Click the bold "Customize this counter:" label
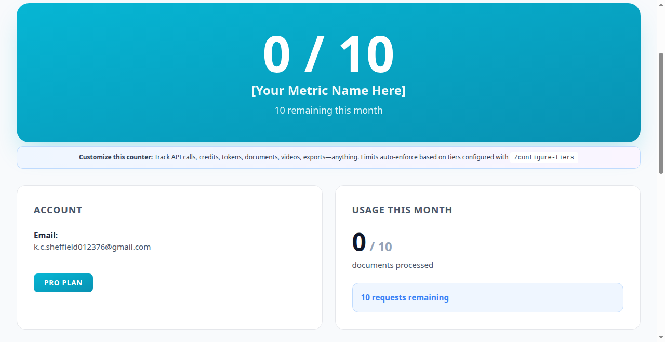 (x=115, y=157)
